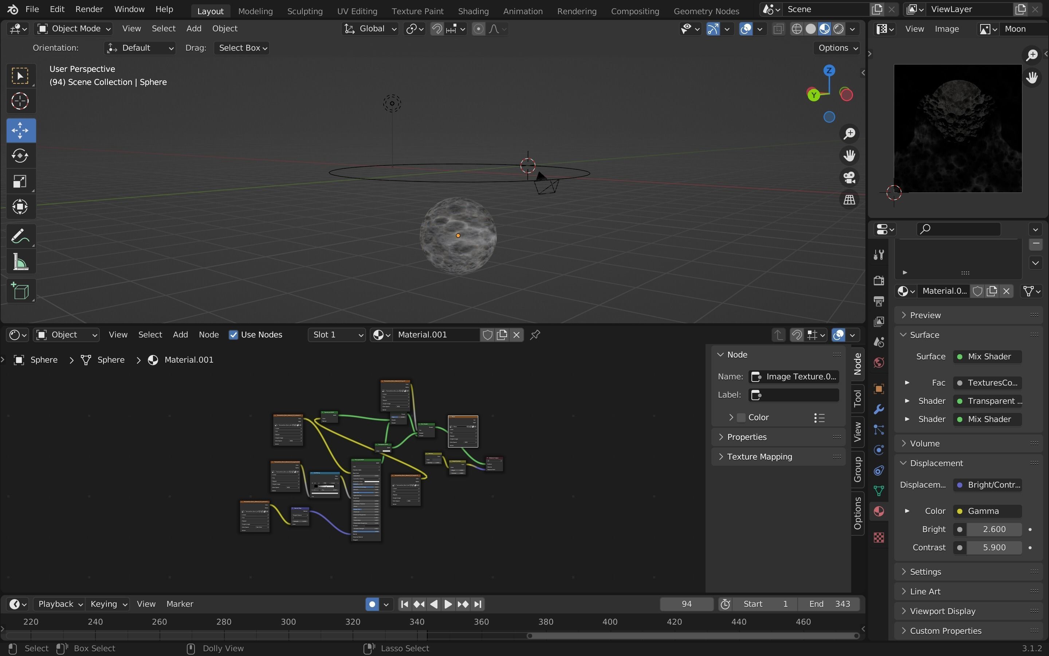Screen dimensions: 1049x656
Task: Open the Modifier properties wrench tab
Action: [879, 409]
